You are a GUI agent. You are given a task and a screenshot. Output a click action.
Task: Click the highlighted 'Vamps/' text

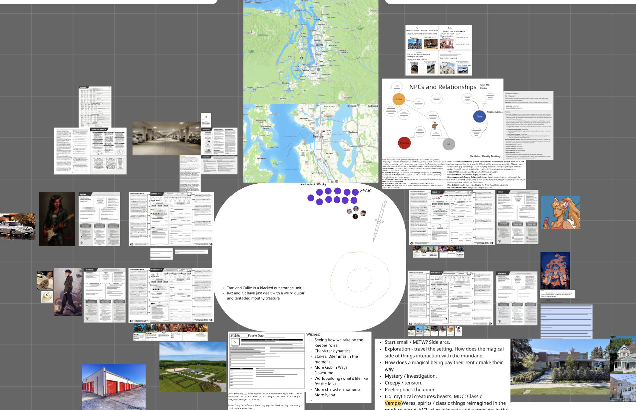tap(393, 403)
